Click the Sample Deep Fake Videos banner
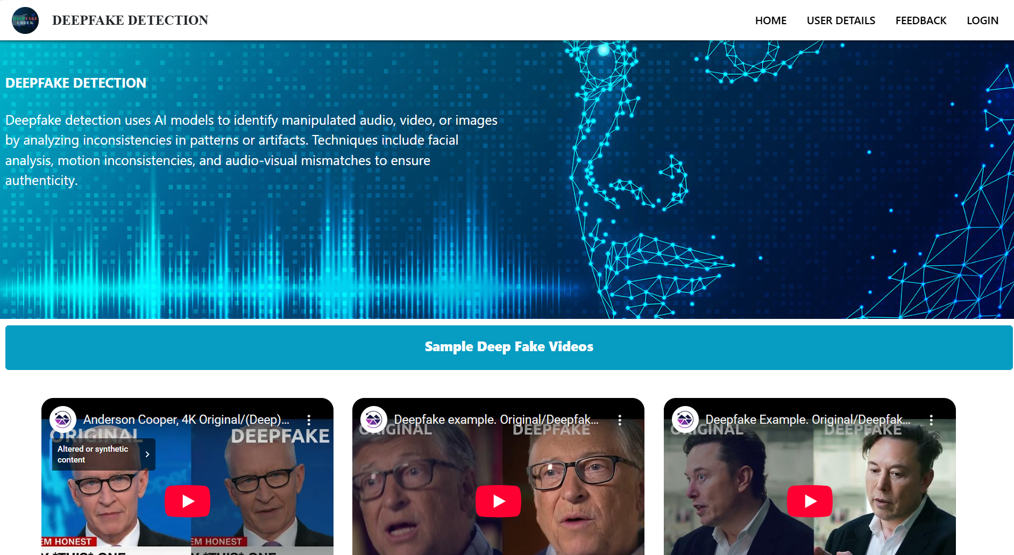 click(x=509, y=347)
